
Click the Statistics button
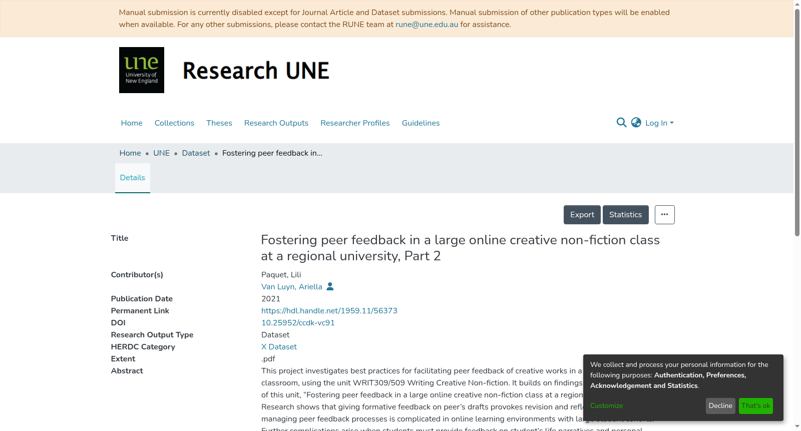pyautogui.click(x=625, y=215)
